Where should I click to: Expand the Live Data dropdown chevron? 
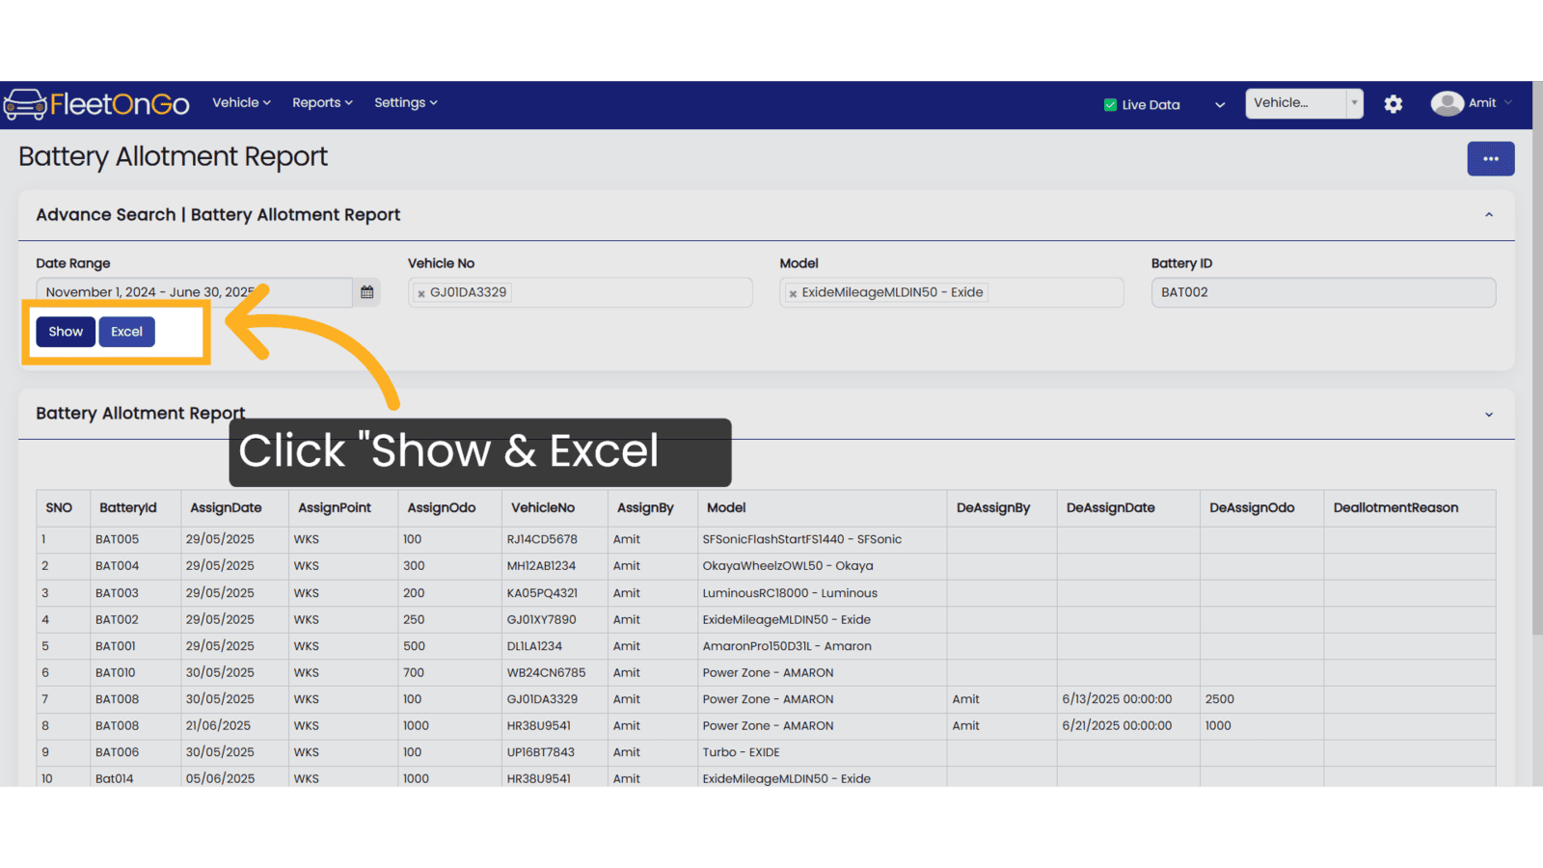[x=1220, y=105]
